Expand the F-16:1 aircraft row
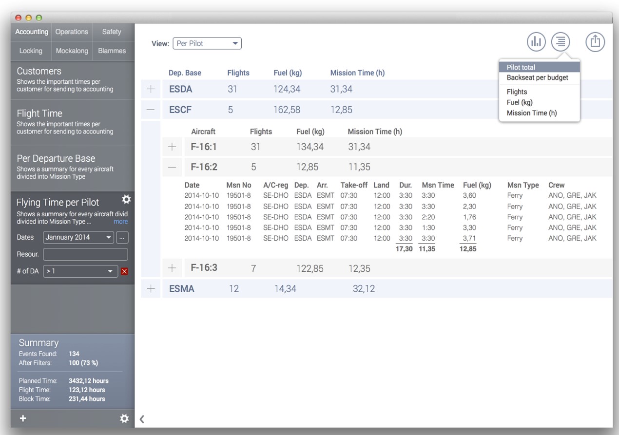Image resolution: width=619 pixels, height=435 pixels. (x=172, y=147)
